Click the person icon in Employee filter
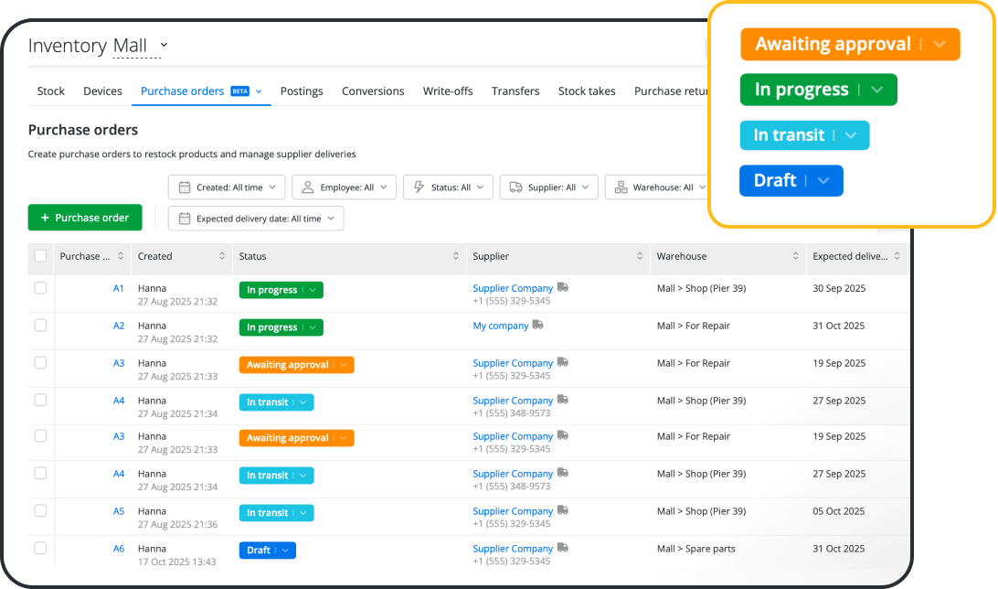Viewport: 998px width, 589px height. tap(308, 187)
